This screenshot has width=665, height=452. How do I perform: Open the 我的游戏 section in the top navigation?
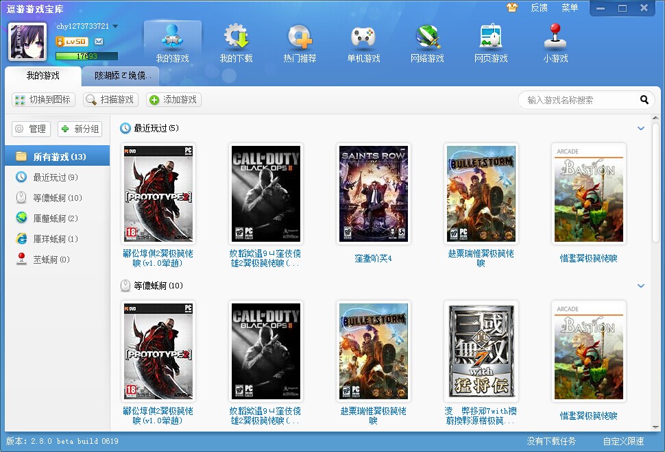pos(172,44)
